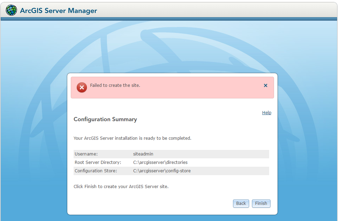The image size is (342, 221).
Task: Click the red error icon in alert
Action: (x=82, y=88)
